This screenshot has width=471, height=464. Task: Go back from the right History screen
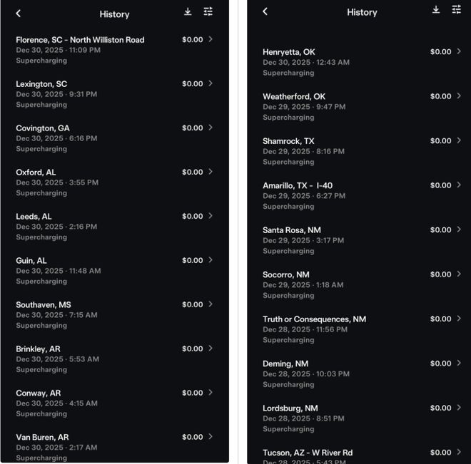pos(265,11)
